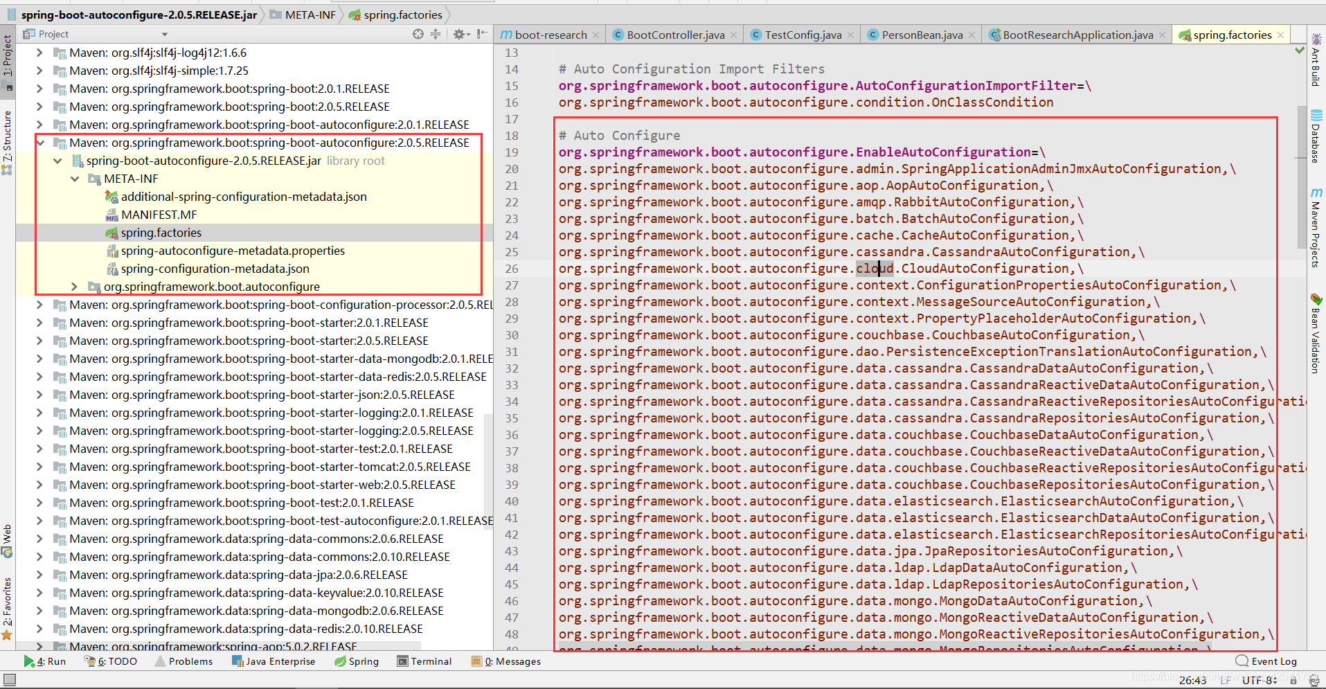Select spring.factories in the project tree
Viewport: 1326px width, 689px height.
point(161,233)
